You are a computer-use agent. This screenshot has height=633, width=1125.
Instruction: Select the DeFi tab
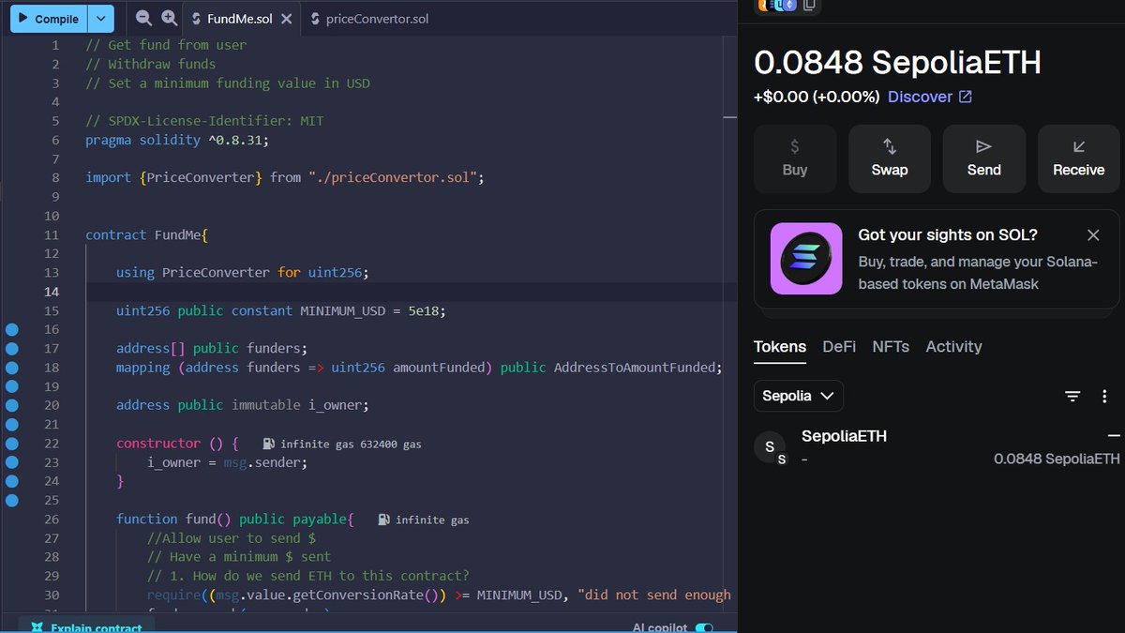click(839, 347)
